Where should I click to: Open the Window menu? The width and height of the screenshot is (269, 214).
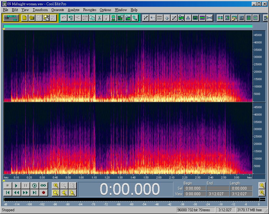point(121,10)
